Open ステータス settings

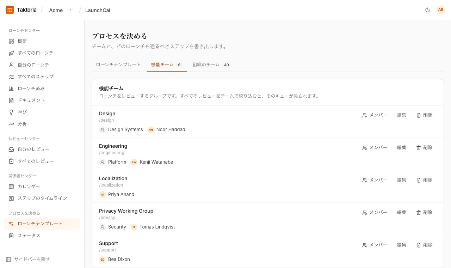42,236
